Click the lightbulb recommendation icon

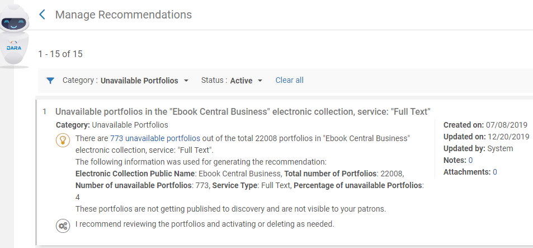tap(63, 140)
